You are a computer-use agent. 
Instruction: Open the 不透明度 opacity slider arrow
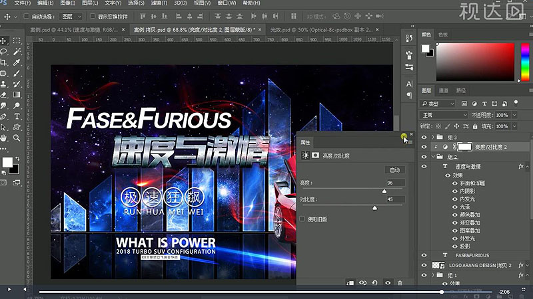514,115
